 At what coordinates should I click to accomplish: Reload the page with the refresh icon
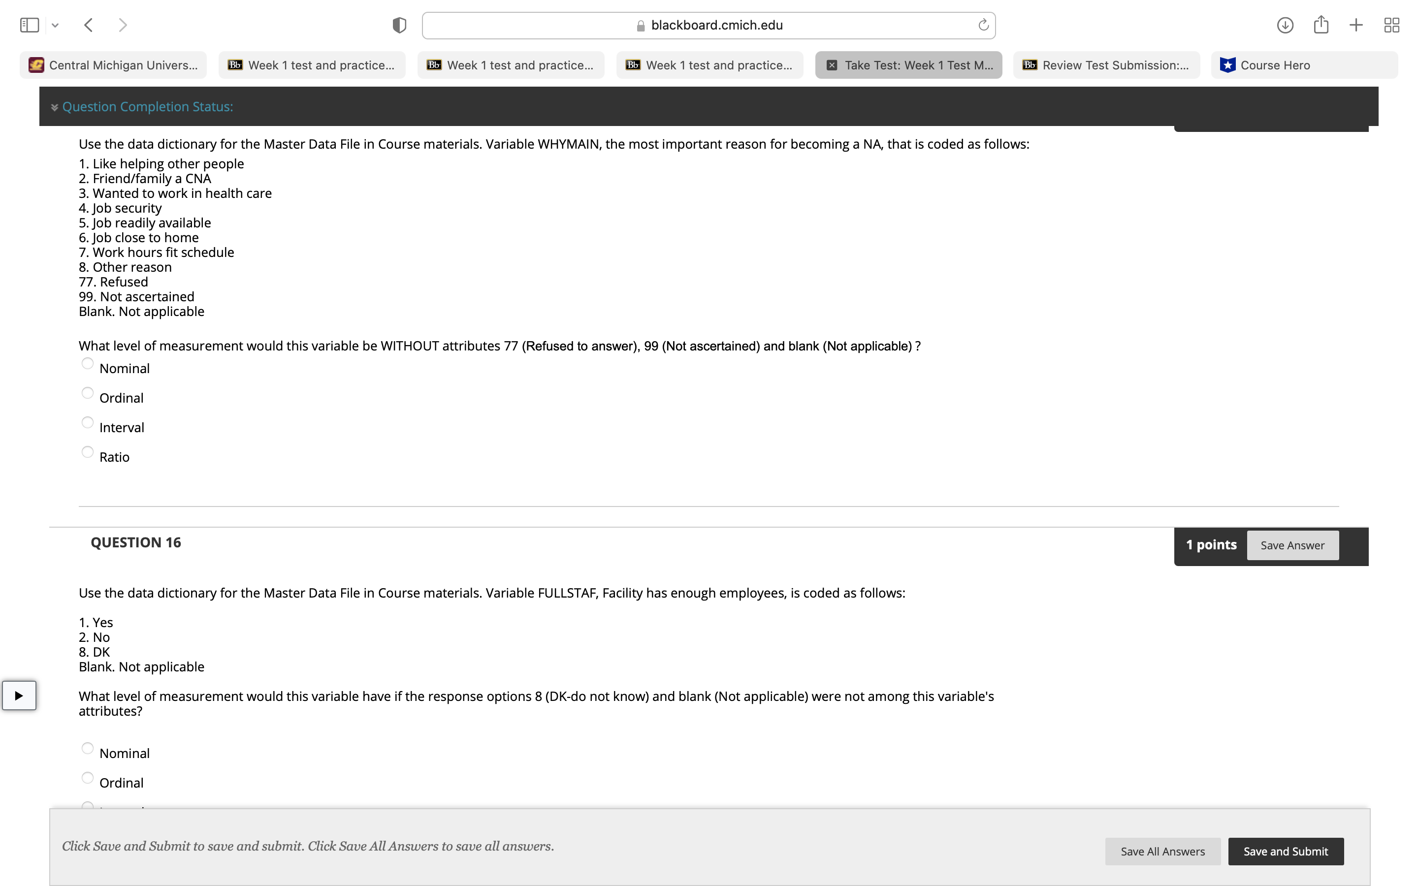983,25
